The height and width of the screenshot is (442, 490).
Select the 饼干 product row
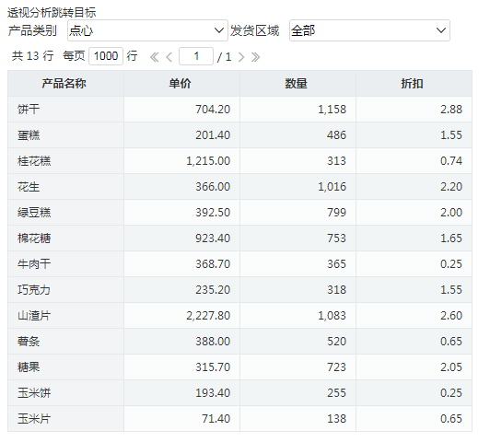pos(239,110)
